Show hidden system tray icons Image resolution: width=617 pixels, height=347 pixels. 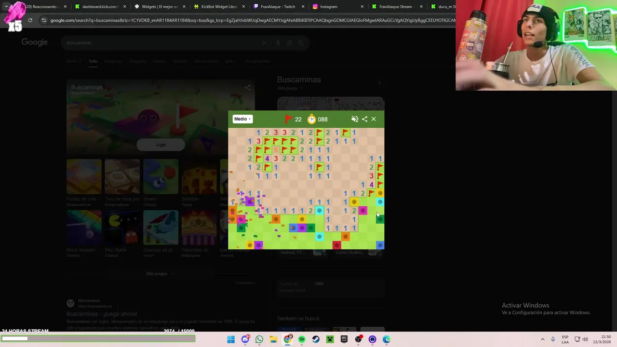pyautogui.click(x=542, y=339)
